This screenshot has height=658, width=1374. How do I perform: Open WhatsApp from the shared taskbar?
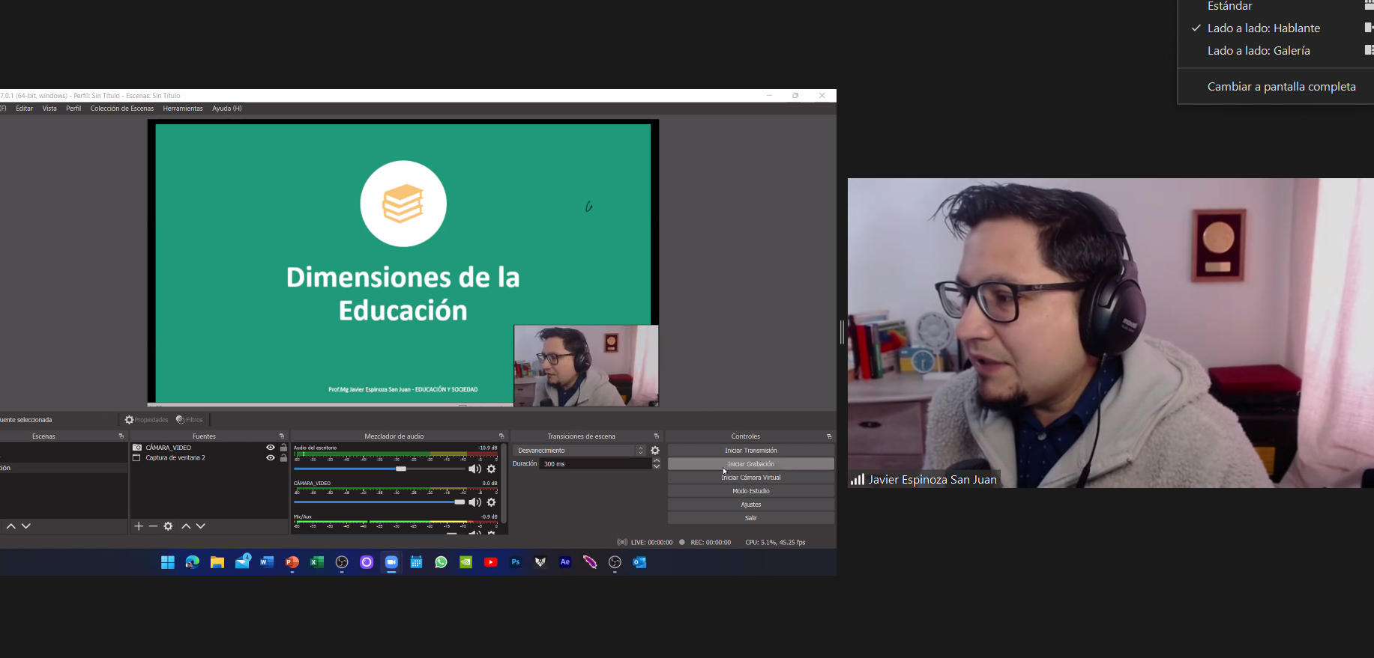pos(441,562)
